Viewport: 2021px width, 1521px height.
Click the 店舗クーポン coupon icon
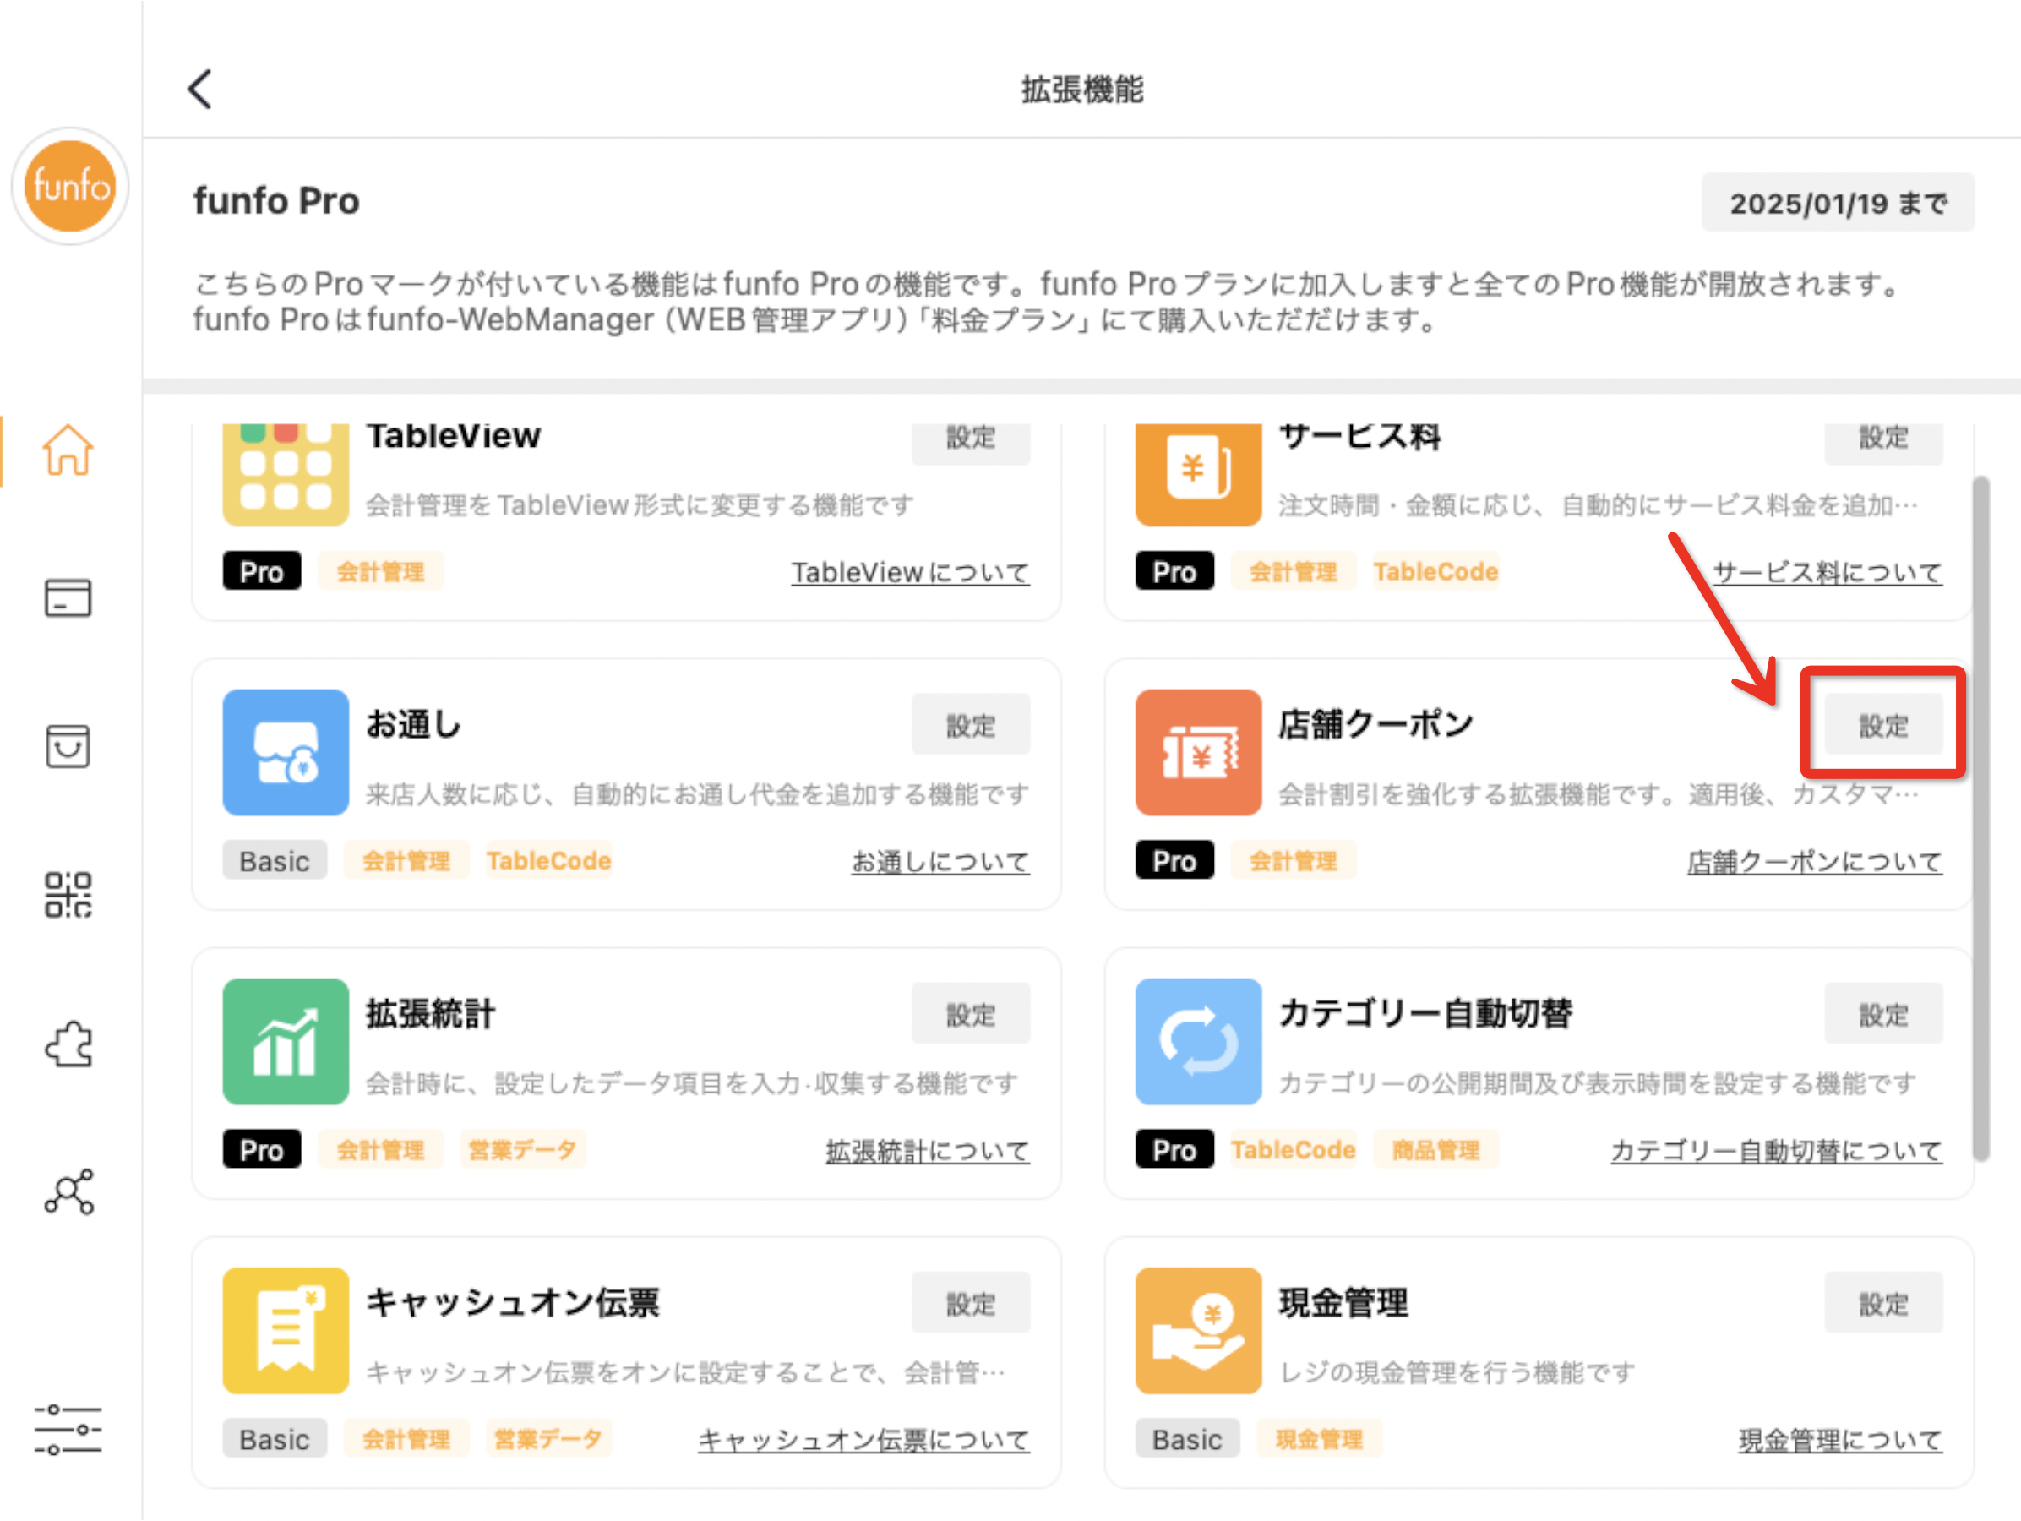tap(1199, 753)
